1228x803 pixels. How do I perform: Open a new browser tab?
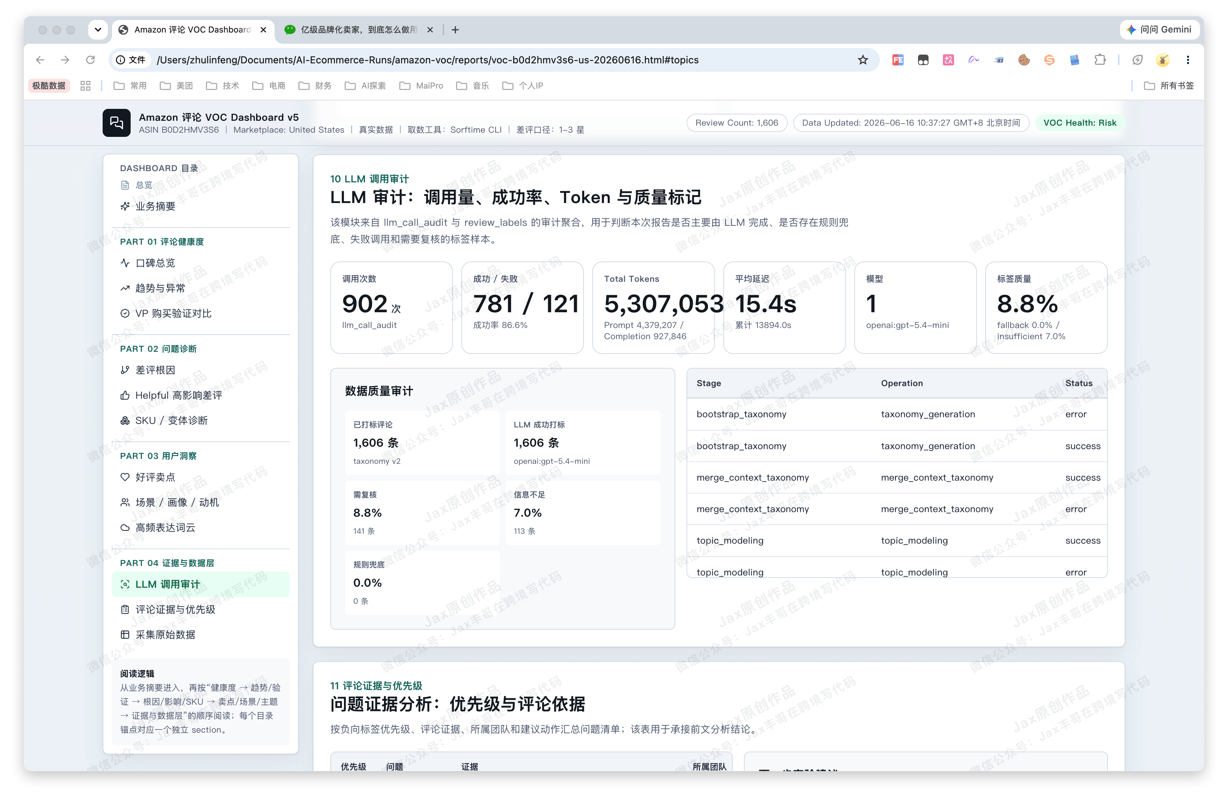point(455,30)
